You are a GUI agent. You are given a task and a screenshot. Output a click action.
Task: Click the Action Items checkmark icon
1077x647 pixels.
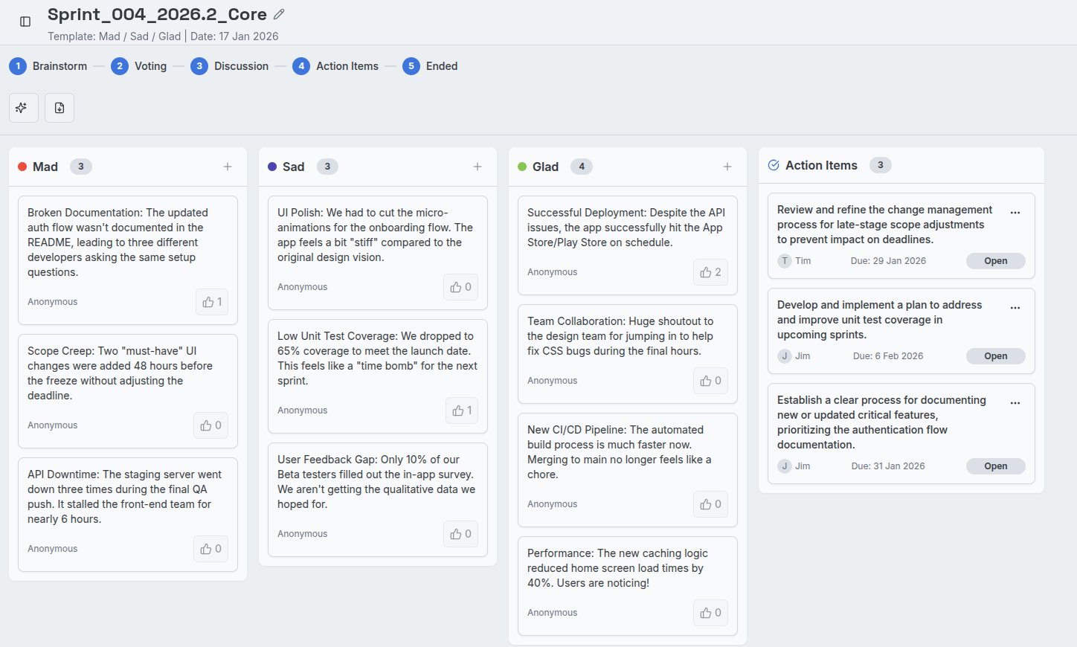(772, 164)
